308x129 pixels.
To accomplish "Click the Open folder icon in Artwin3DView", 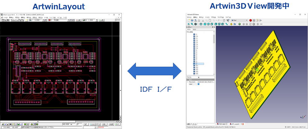I will tap(192, 20).
